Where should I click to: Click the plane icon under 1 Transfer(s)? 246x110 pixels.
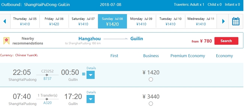point(47,99)
